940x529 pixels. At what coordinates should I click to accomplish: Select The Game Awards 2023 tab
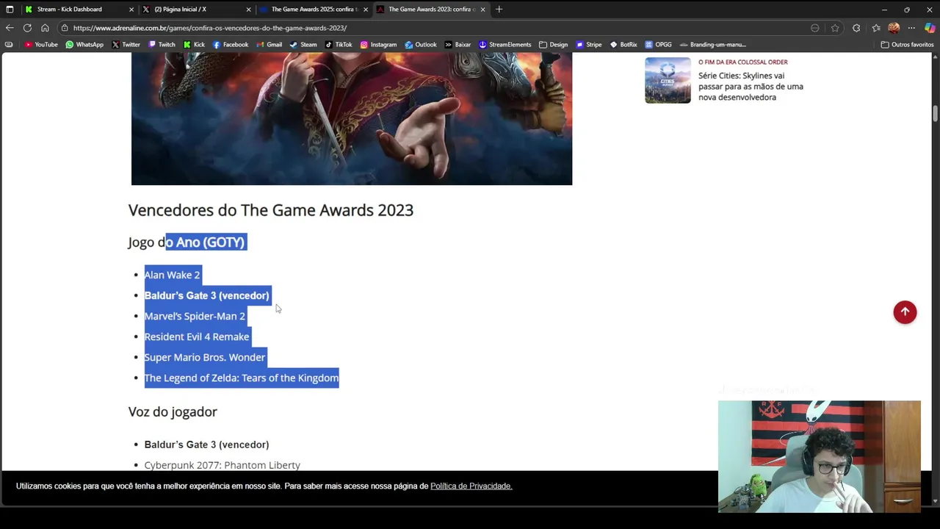click(x=431, y=10)
